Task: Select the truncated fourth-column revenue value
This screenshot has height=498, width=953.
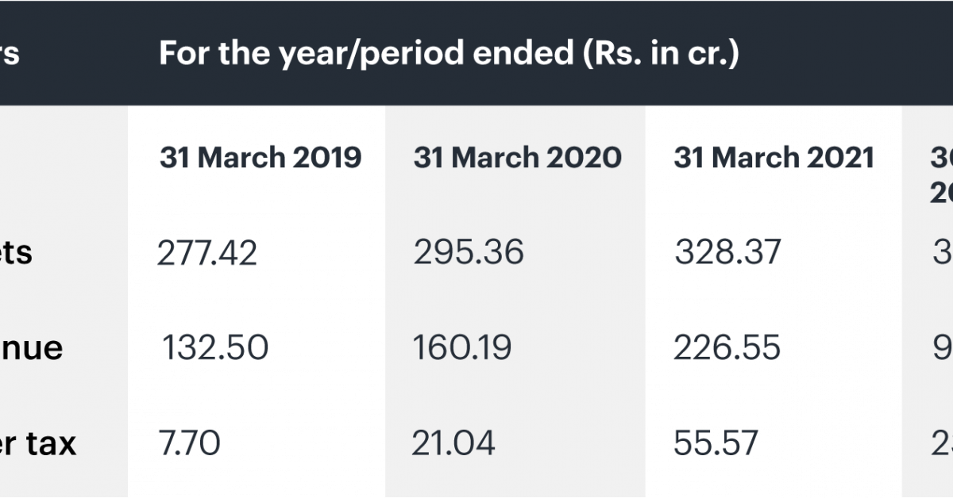Action: 943,348
